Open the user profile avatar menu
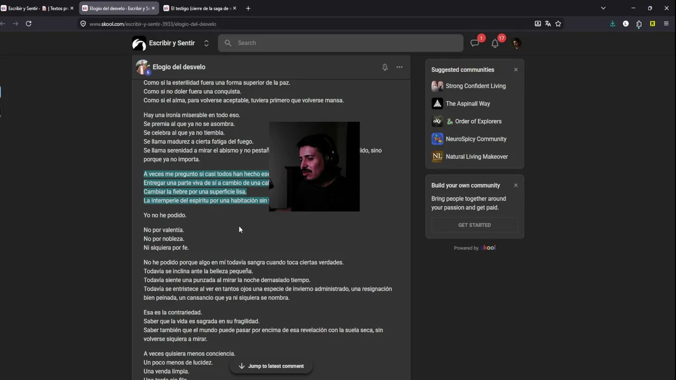 (517, 43)
